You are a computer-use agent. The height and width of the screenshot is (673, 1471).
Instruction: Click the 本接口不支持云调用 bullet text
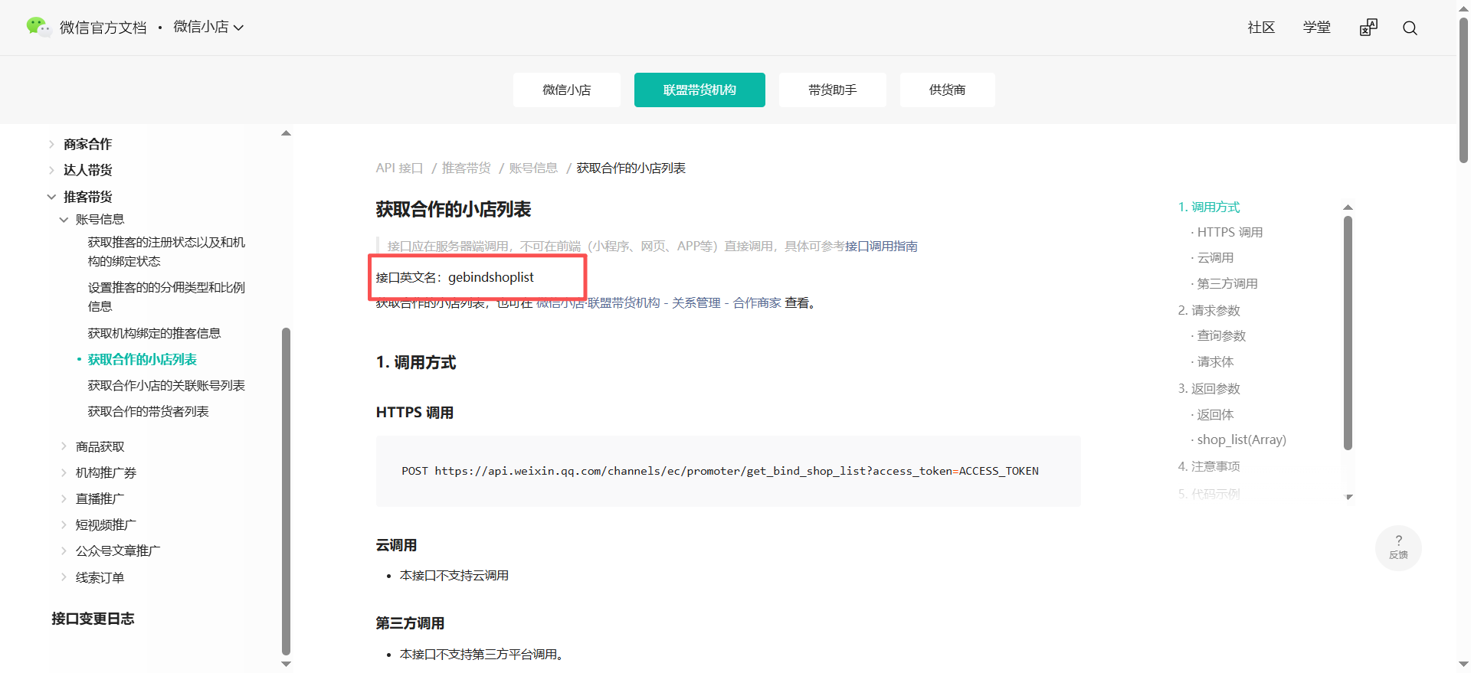[x=454, y=576]
